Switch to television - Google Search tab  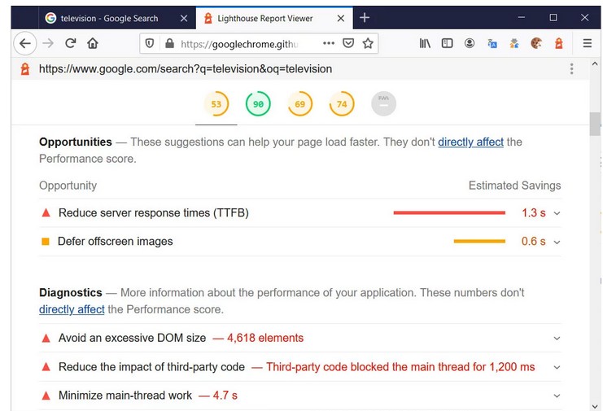pyautogui.click(x=117, y=18)
